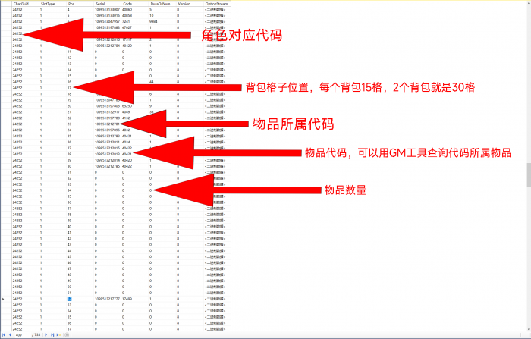Image resolution: width=531 pixels, height=339 pixels.
Task: Go to first record navigation icon
Action: click(x=4, y=334)
